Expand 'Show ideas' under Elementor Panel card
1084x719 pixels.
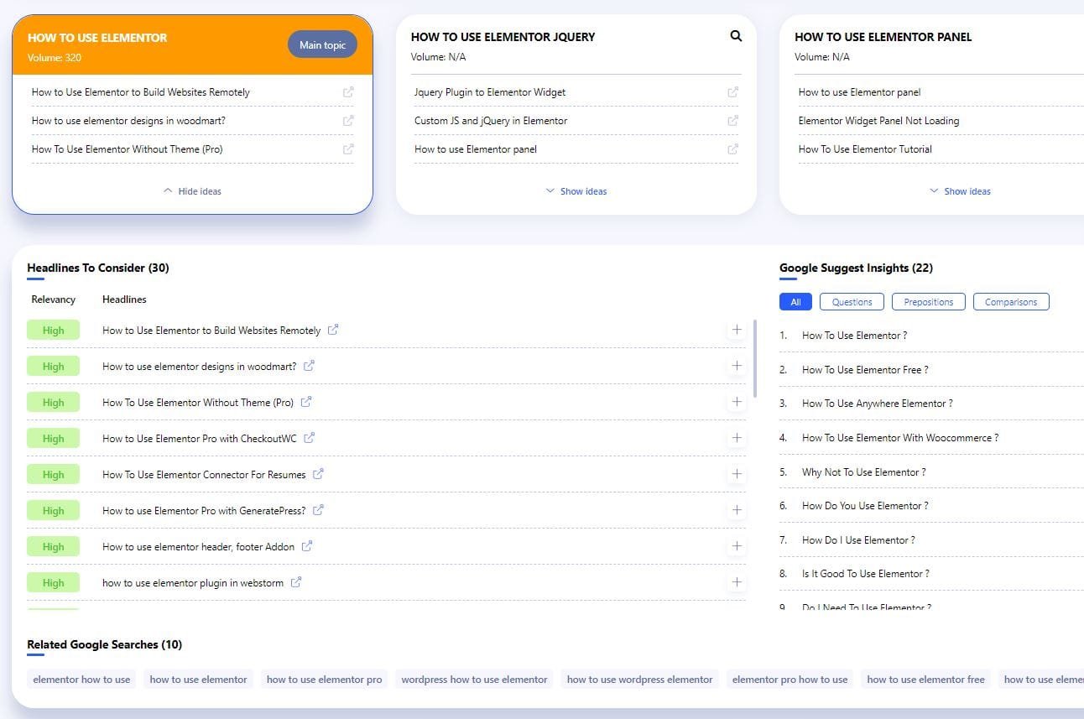click(x=960, y=191)
